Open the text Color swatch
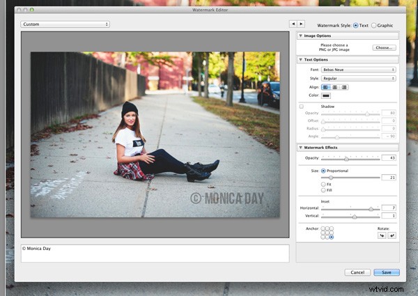 tap(326, 95)
